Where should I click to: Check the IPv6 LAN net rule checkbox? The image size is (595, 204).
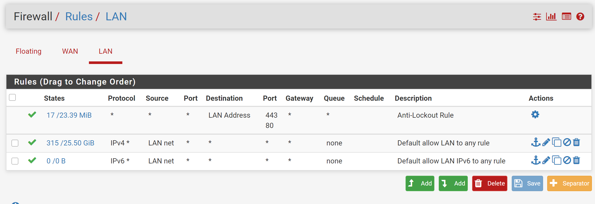click(x=15, y=161)
